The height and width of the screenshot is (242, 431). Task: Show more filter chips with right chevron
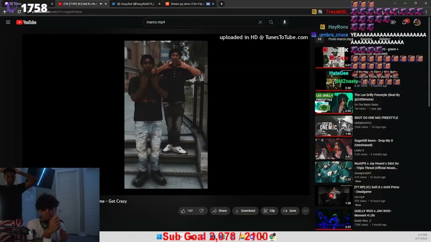tap(400, 39)
